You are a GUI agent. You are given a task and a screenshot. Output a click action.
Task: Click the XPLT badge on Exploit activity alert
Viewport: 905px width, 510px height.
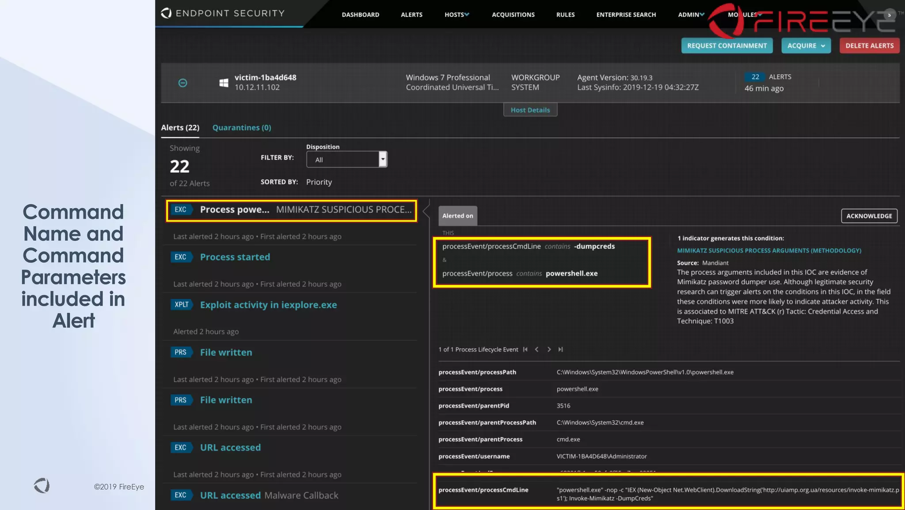pos(181,305)
